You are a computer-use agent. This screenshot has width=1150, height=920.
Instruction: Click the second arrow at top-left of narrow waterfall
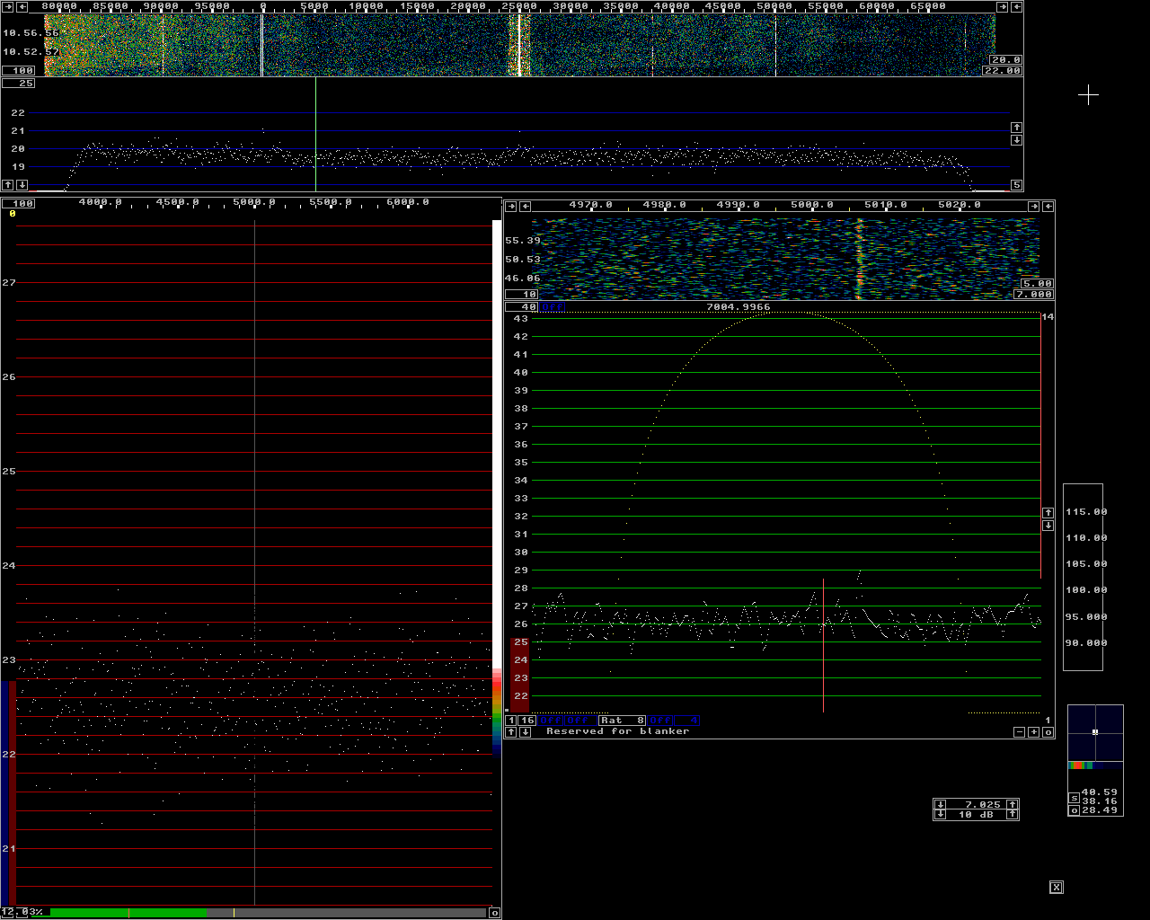coord(526,206)
